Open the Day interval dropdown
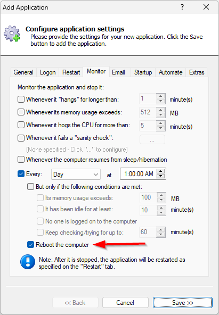219x315 pixels. pos(76,175)
